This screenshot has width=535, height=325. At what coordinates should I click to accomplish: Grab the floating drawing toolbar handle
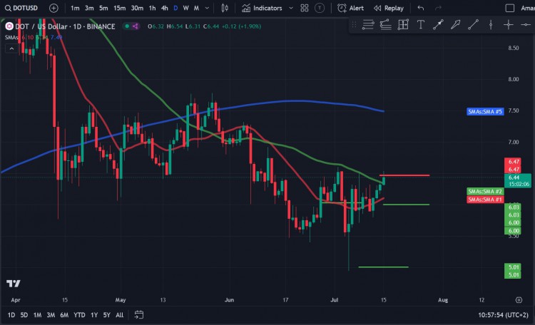point(354,24)
